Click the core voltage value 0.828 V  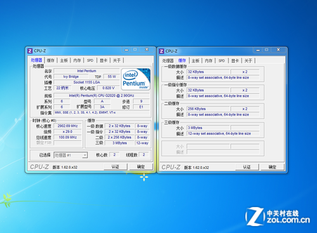[108, 88]
